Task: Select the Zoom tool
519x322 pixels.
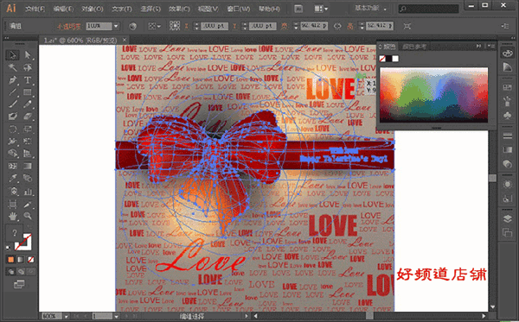Action: 28,217
